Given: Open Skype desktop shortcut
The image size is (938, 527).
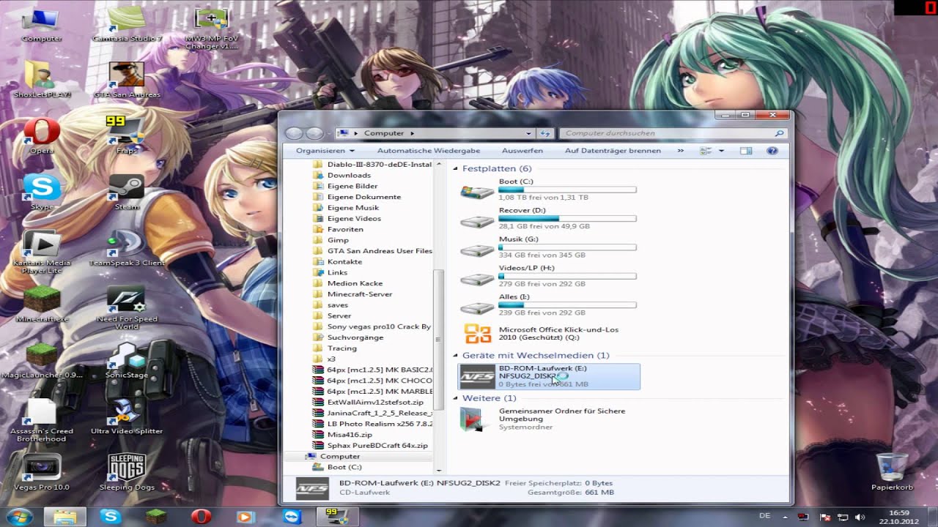Looking at the screenshot, I should (41, 193).
